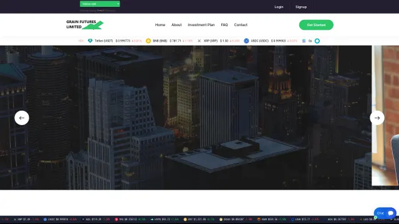
Task: Click the TRX red icon in bottom ticker
Action: pyautogui.click(x=117, y=220)
